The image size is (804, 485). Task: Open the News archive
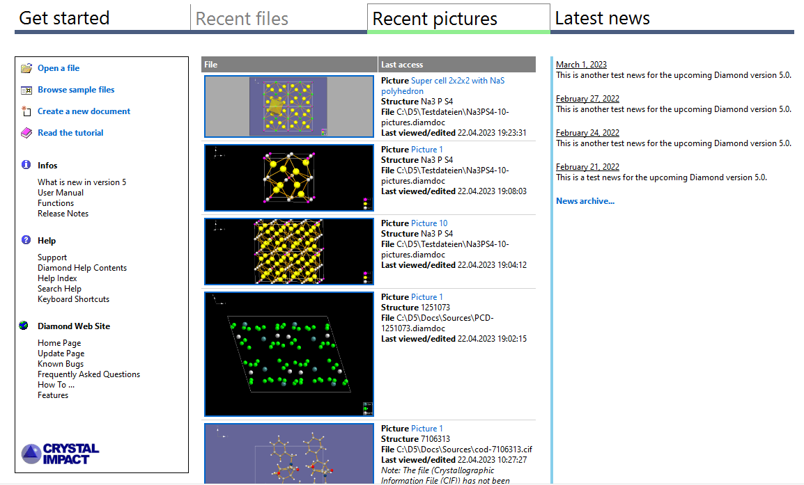click(x=584, y=200)
